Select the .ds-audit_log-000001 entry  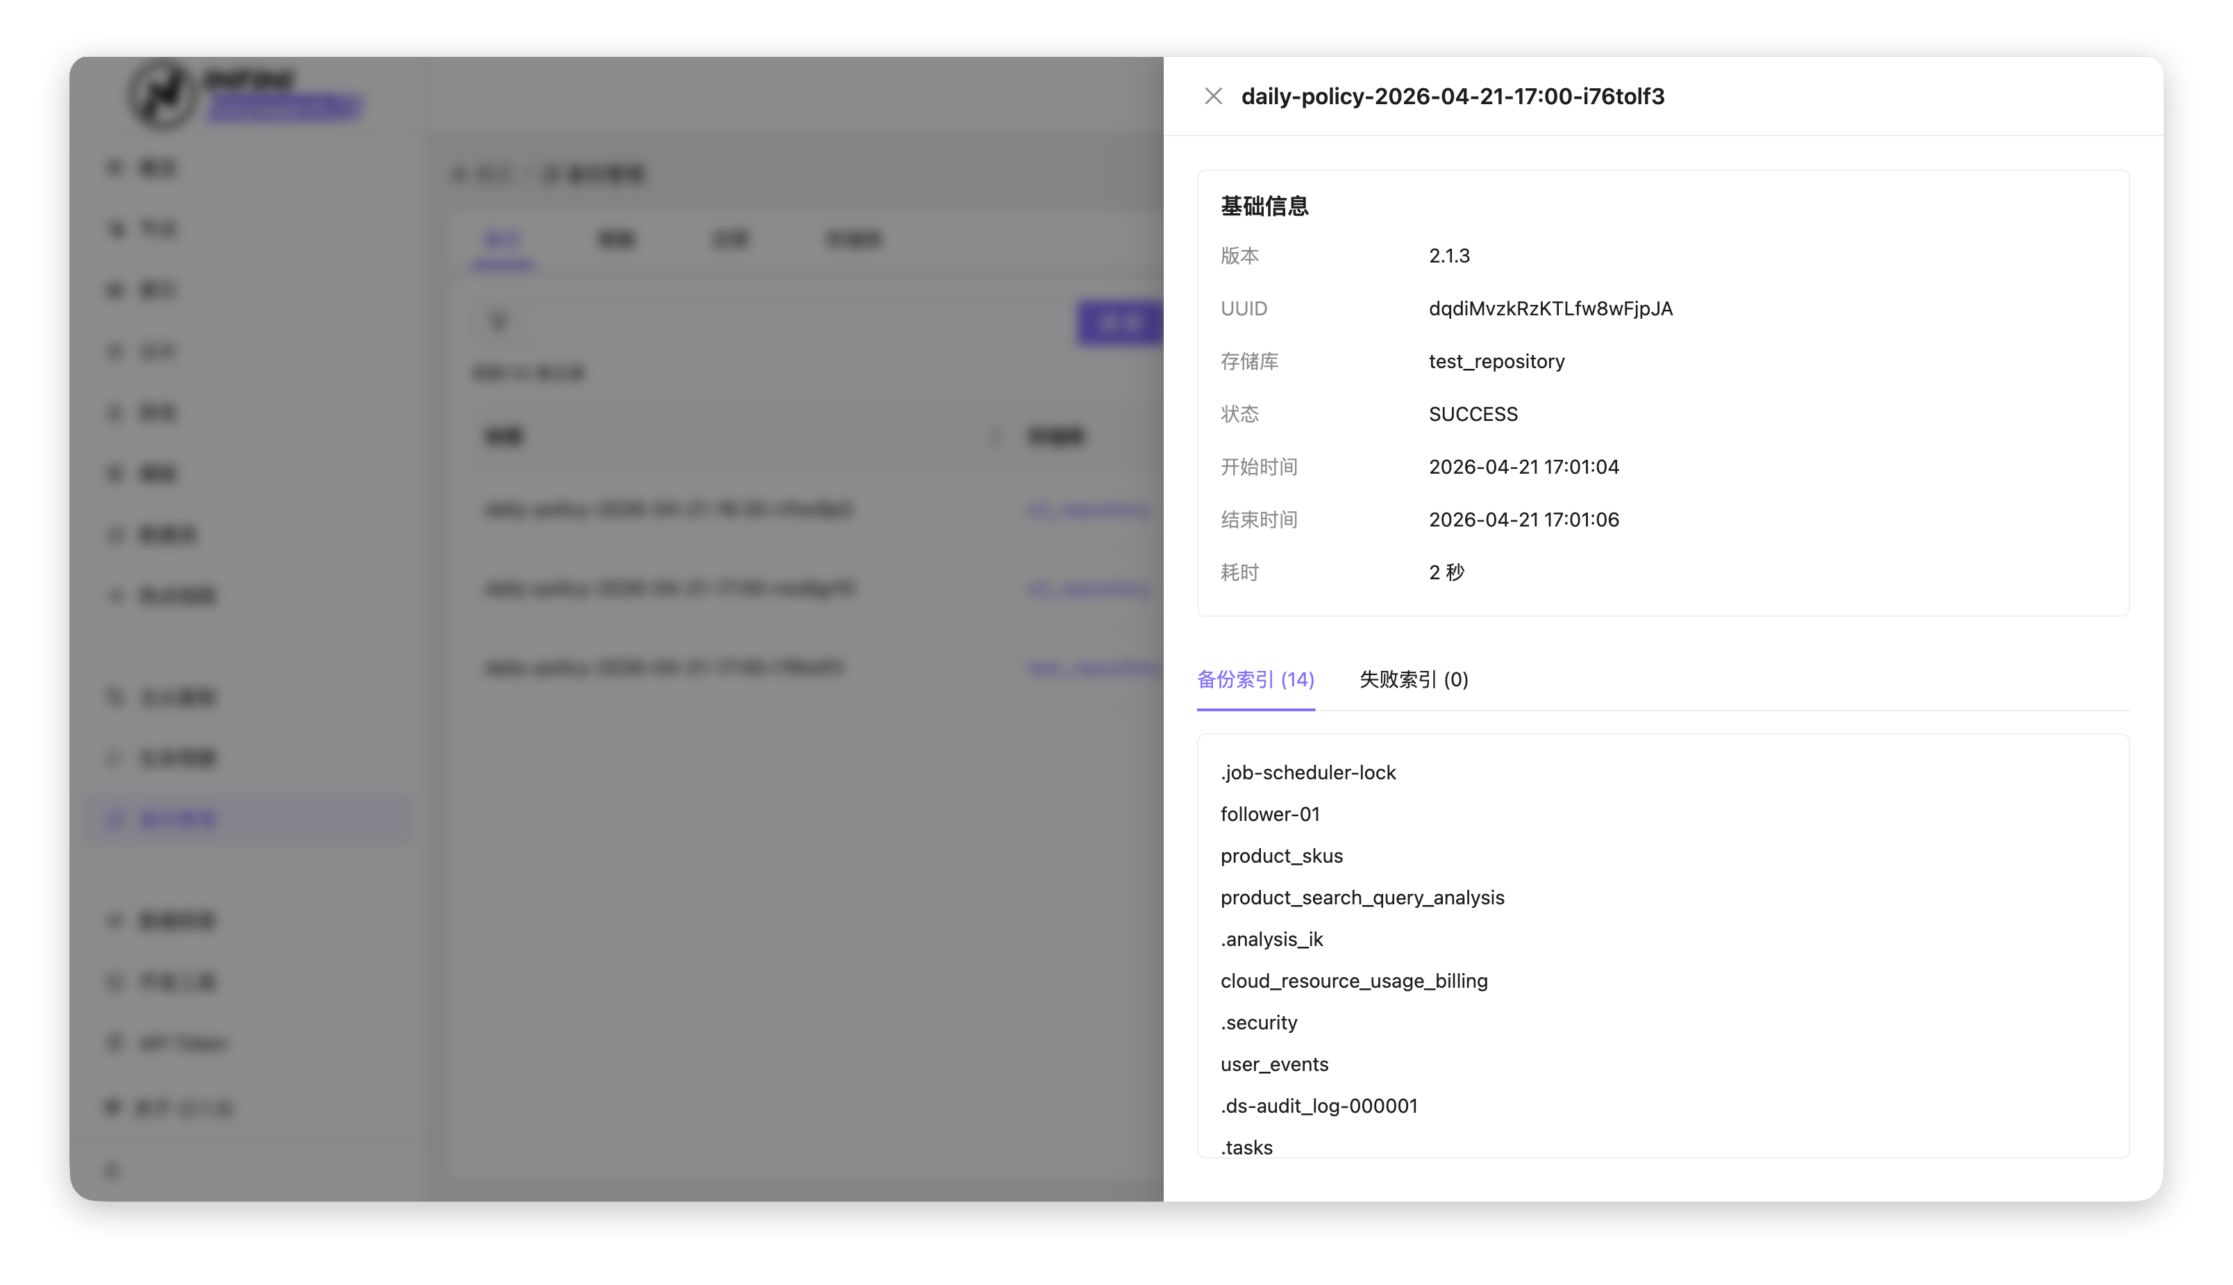tap(1318, 1106)
